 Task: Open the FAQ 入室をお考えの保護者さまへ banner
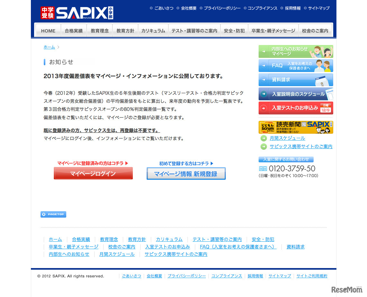point(296,66)
